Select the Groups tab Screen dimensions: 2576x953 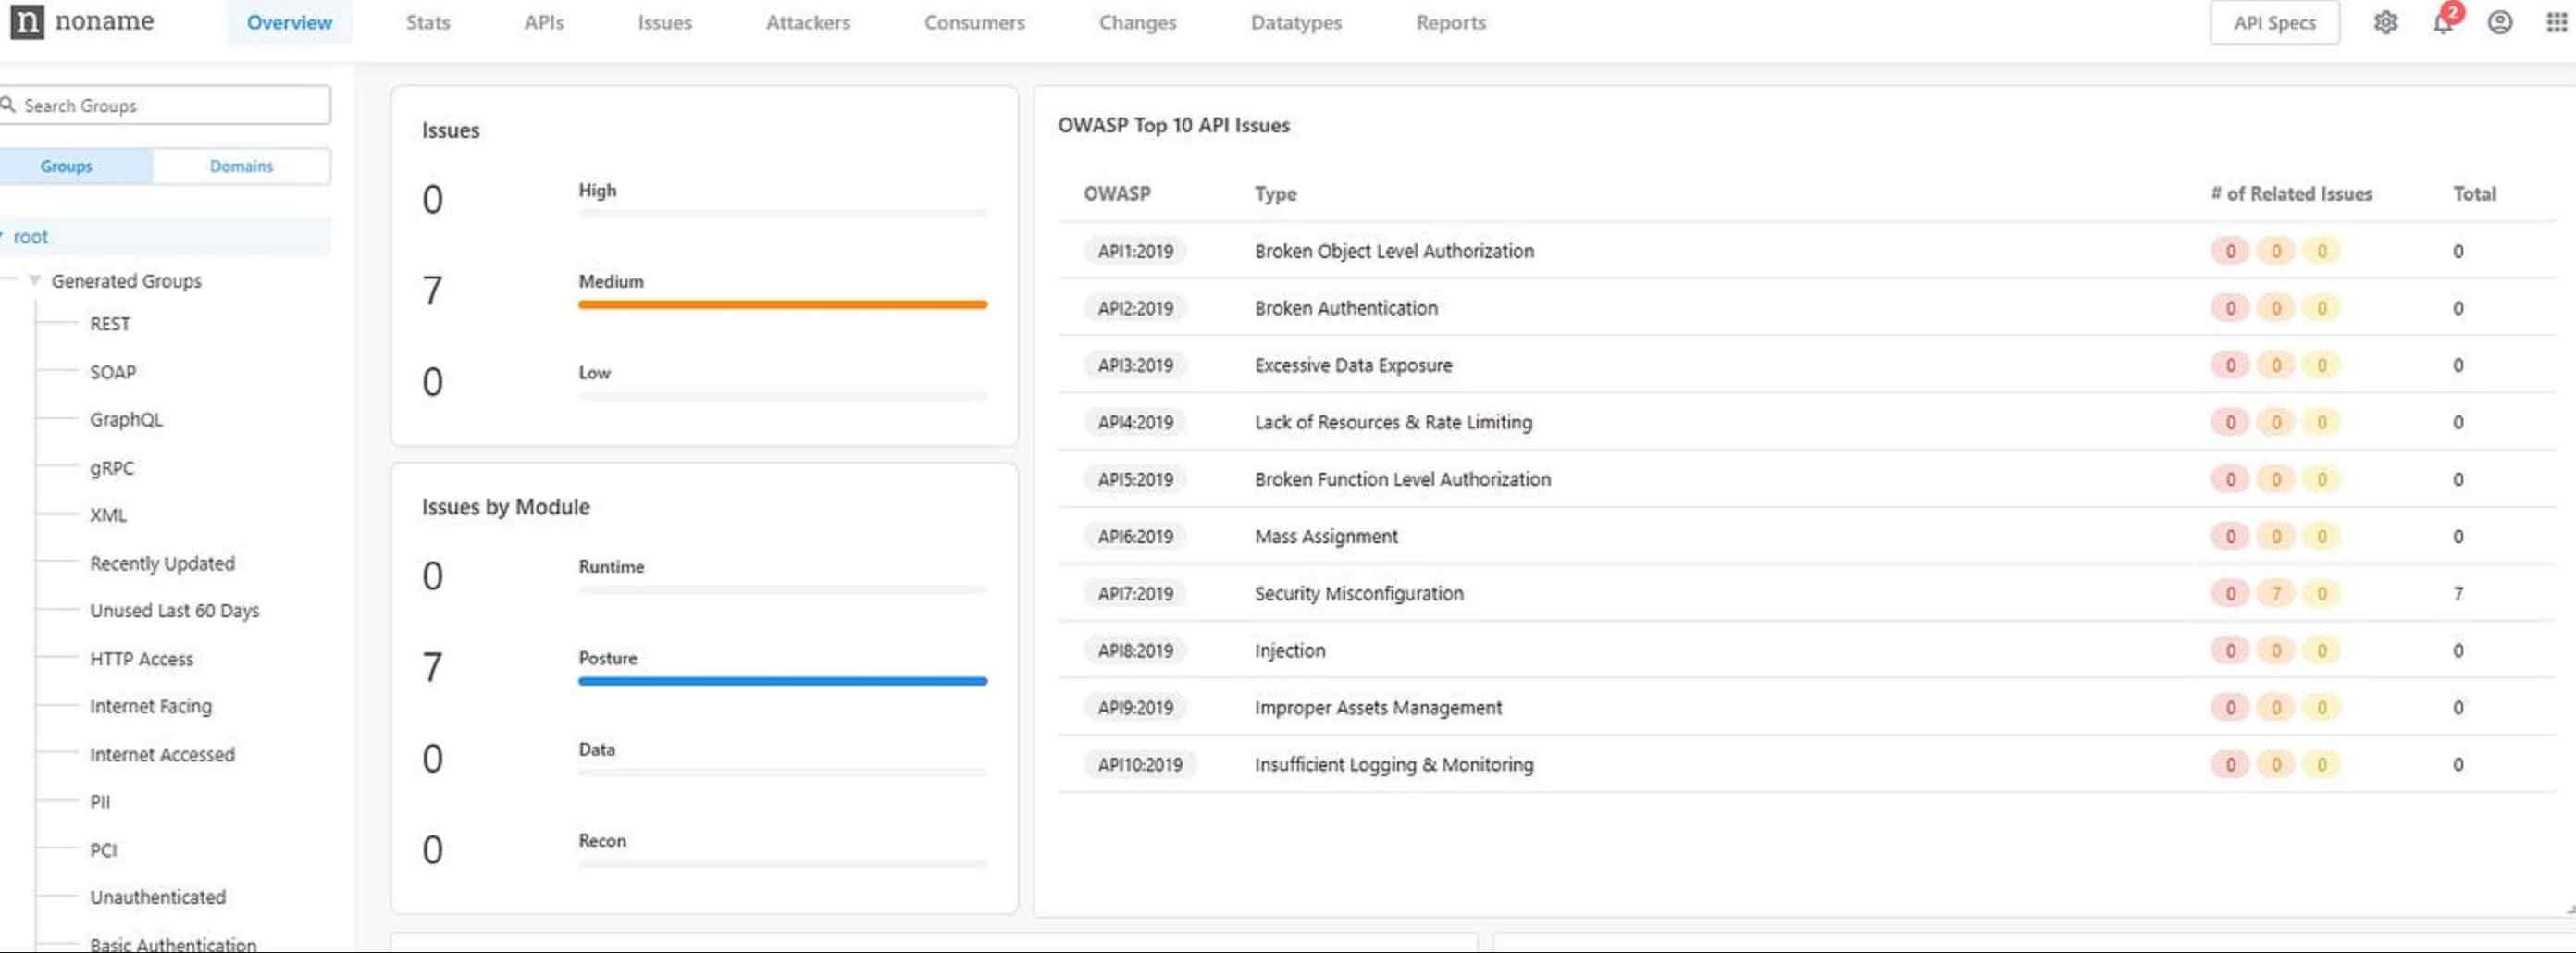[65, 166]
